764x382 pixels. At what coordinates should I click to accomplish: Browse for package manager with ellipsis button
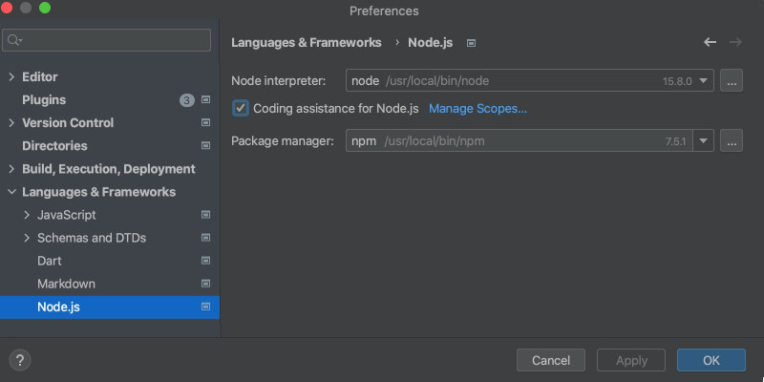(732, 140)
